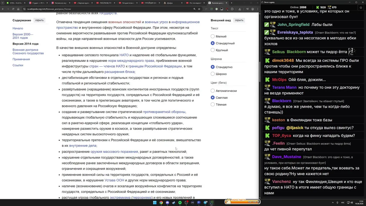Open 'норм международного права' link
The height and width of the screenshot is (206, 366).
coord(131,61)
